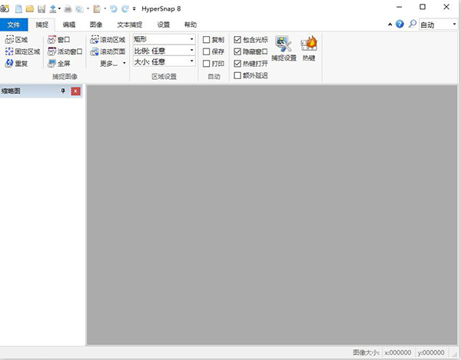Choose the 窗口 window capture tool
The height and width of the screenshot is (360, 461).
(x=59, y=39)
